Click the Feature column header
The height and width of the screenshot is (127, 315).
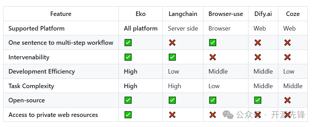[61, 14]
